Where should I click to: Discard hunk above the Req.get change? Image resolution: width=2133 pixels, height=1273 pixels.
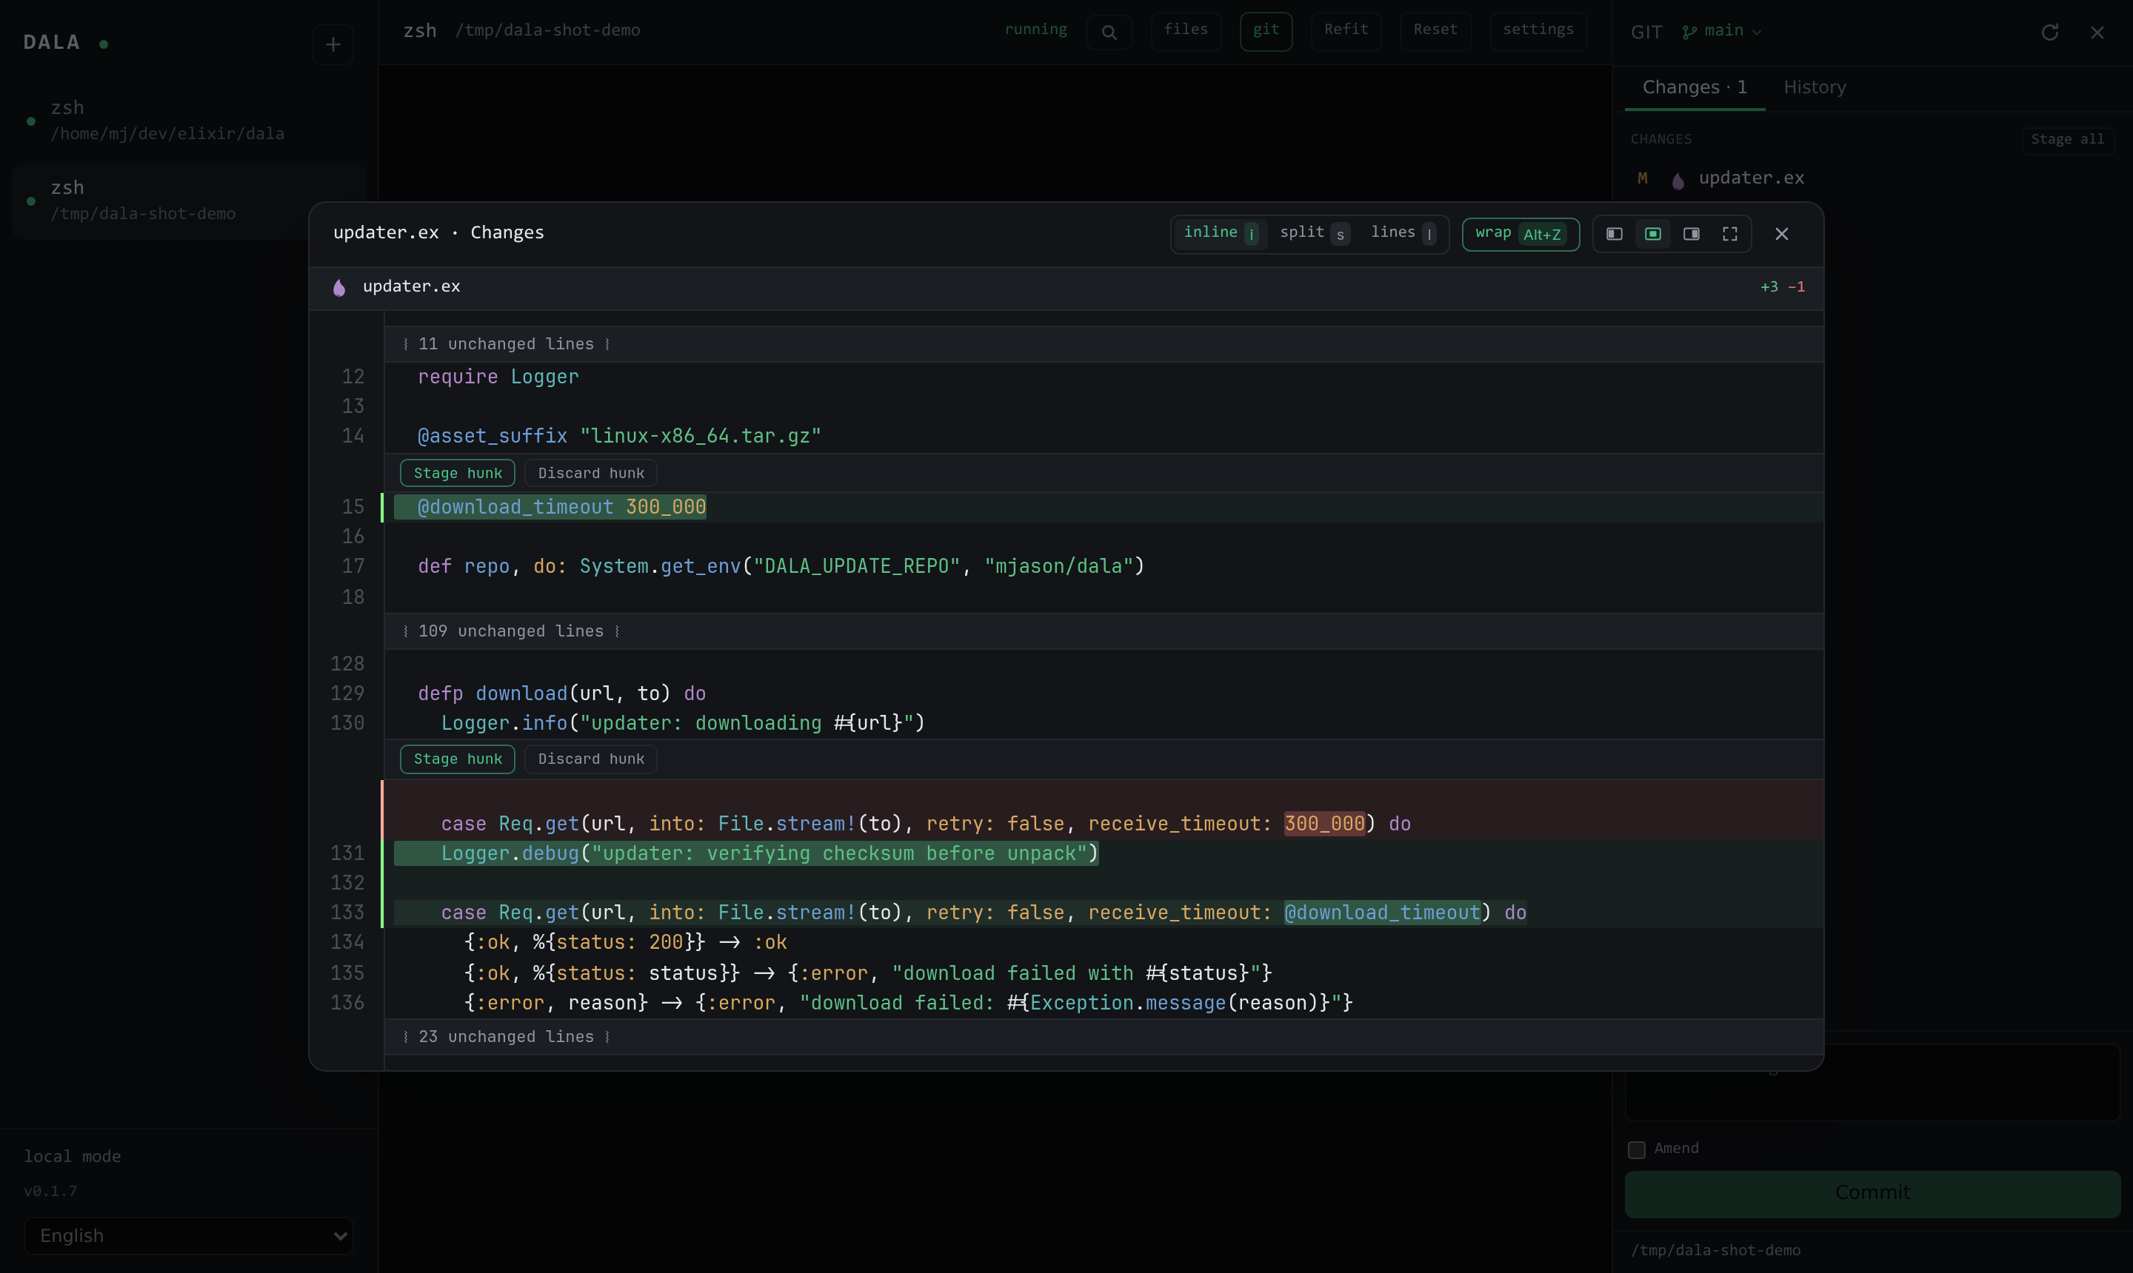click(x=590, y=759)
